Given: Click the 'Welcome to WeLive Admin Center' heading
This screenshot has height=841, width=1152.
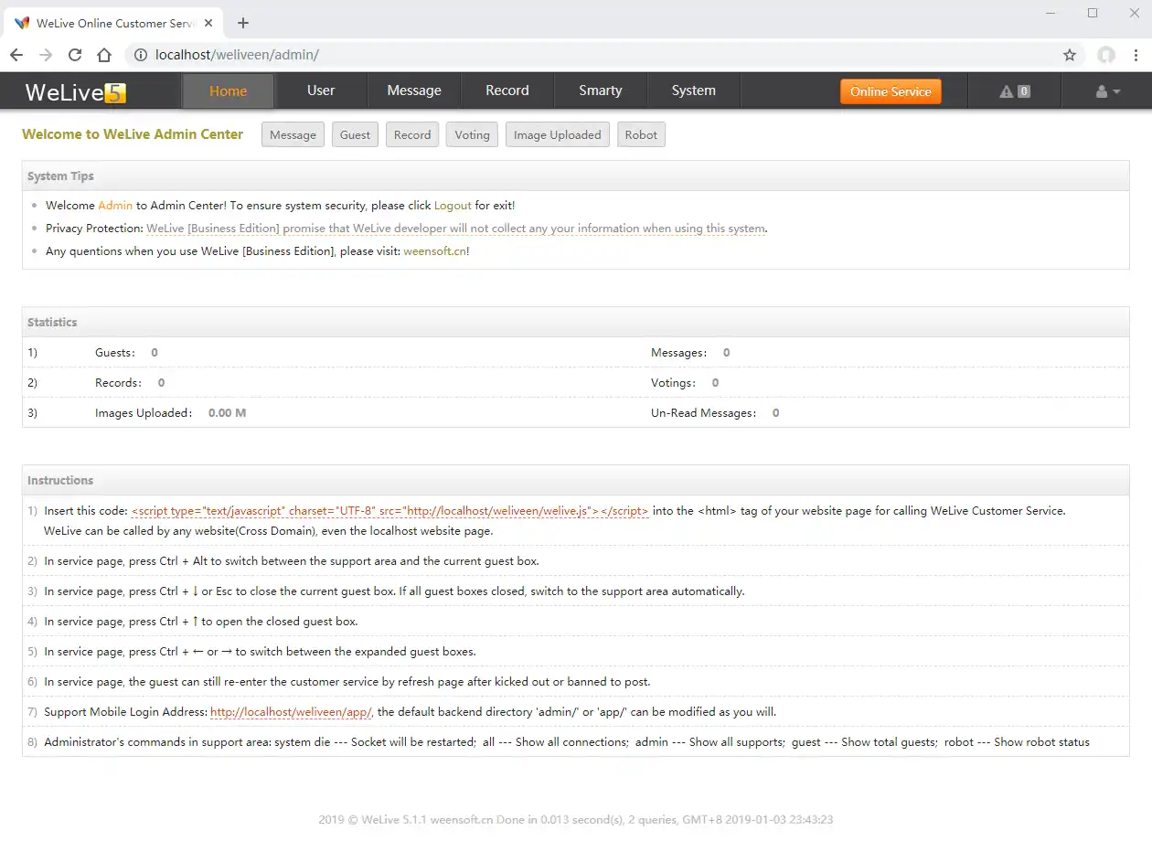Looking at the screenshot, I should [133, 134].
